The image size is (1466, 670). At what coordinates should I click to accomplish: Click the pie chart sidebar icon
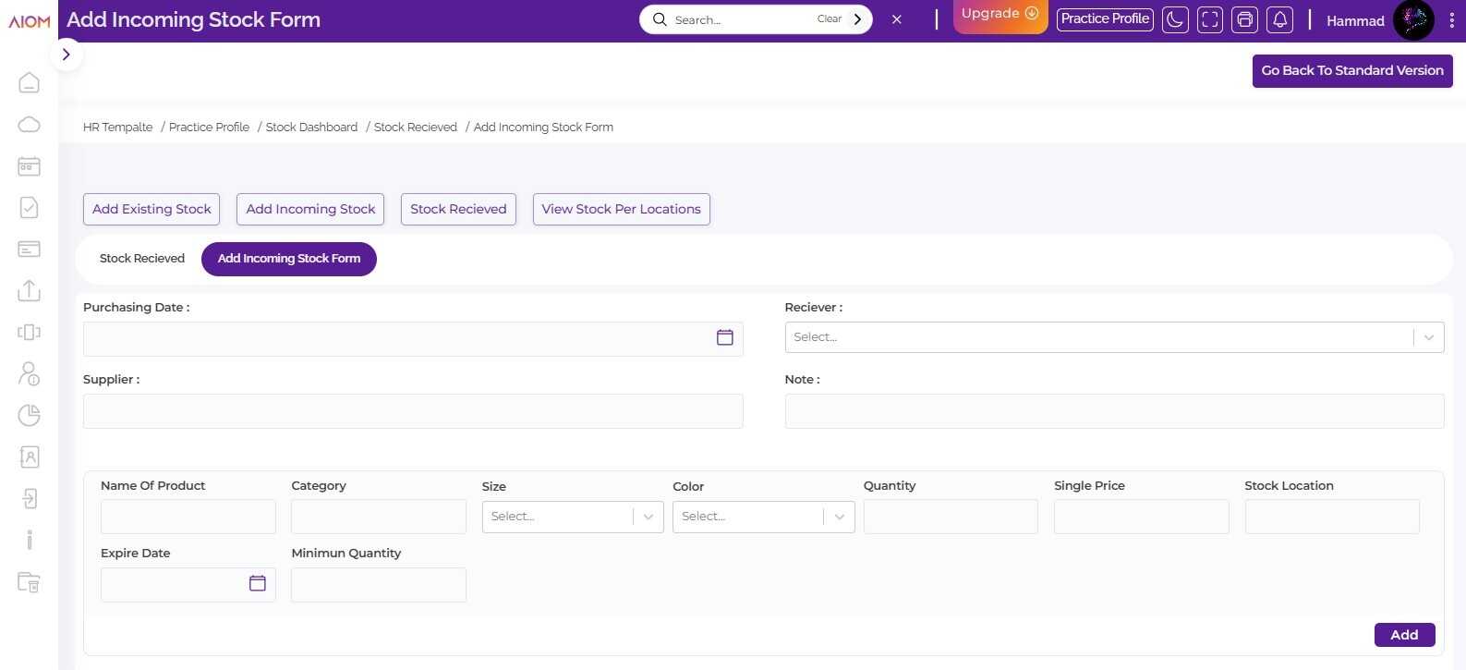point(29,415)
